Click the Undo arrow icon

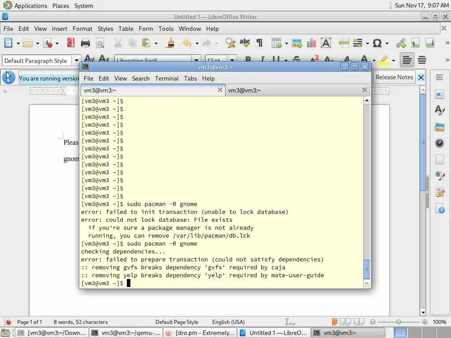tap(187, 43)
